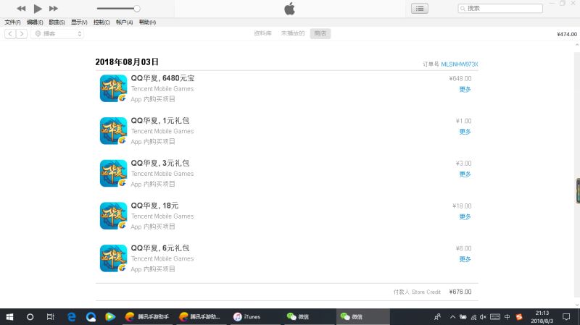The width and height of the screenshot is (580, 325).
Task: Focus the search input field
Action: pos(500,8)
